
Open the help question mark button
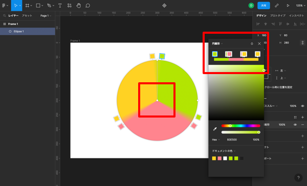pos(298,178)
